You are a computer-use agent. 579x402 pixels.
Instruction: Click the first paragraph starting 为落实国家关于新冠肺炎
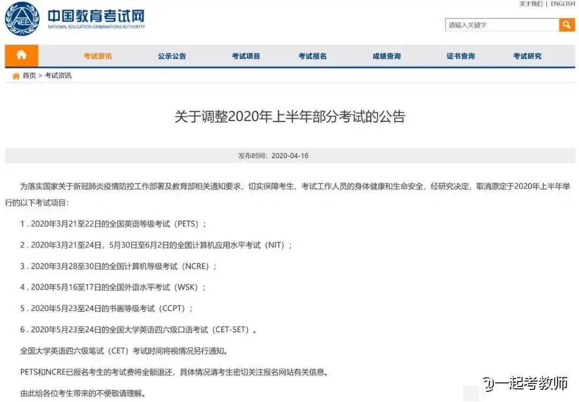pyautogui.click(x=288, y=195)
